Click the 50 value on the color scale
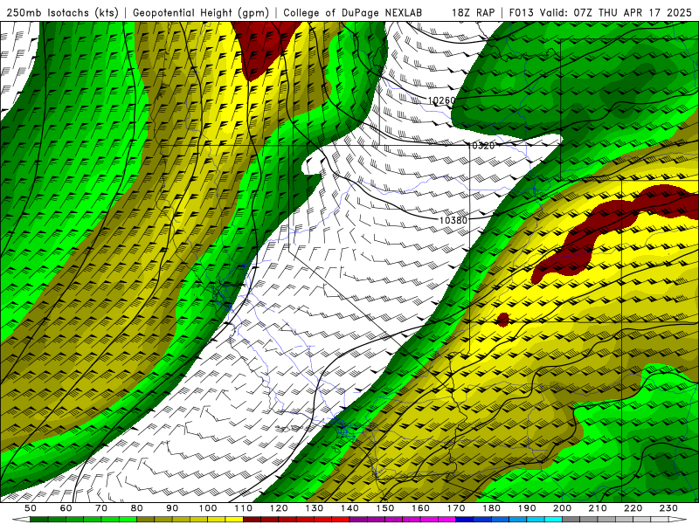This screenshot has height=524, width=699. pos(31,508)
